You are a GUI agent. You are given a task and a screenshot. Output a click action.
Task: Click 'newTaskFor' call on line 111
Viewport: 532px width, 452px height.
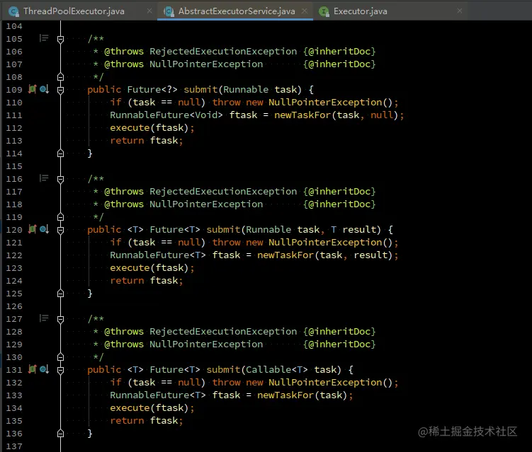coord(302,115)
